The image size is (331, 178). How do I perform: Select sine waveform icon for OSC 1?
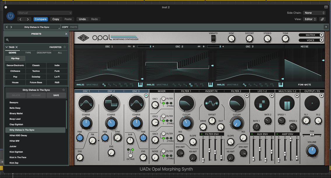104,85
